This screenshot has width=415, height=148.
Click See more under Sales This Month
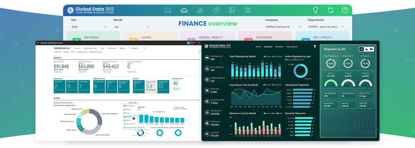tap(58, 72)
